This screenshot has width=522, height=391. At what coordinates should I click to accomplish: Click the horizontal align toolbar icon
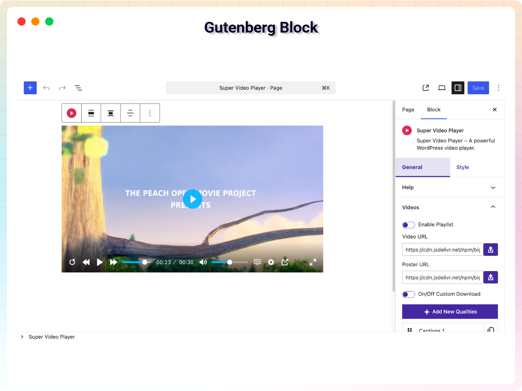pyautogui.click(x=130, y=113)
